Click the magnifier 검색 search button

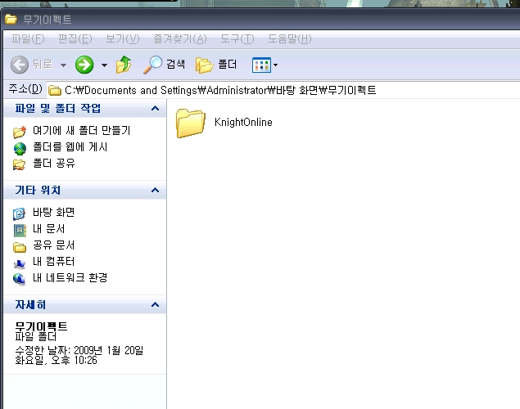164,65
